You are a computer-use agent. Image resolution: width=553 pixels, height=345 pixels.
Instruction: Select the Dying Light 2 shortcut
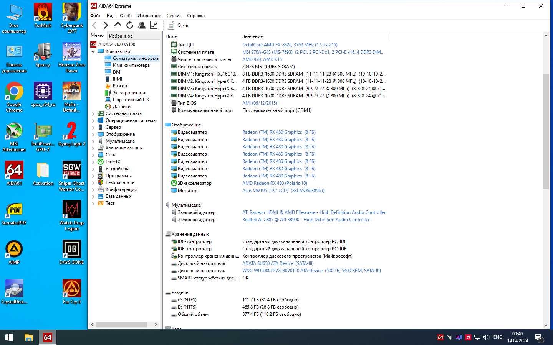pyautogui.click(x=72, y=134)
